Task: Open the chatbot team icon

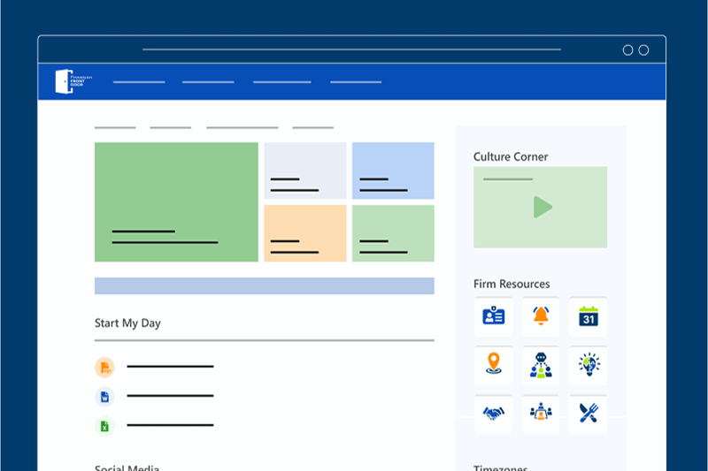Action: click(541, 364)
